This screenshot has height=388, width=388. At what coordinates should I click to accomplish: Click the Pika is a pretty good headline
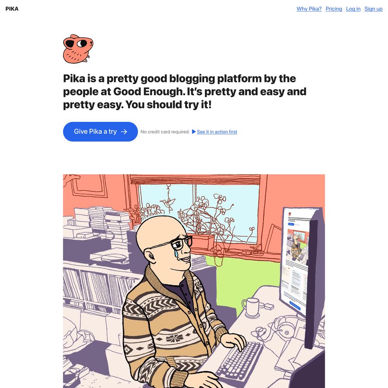click(x=185, y=92)
